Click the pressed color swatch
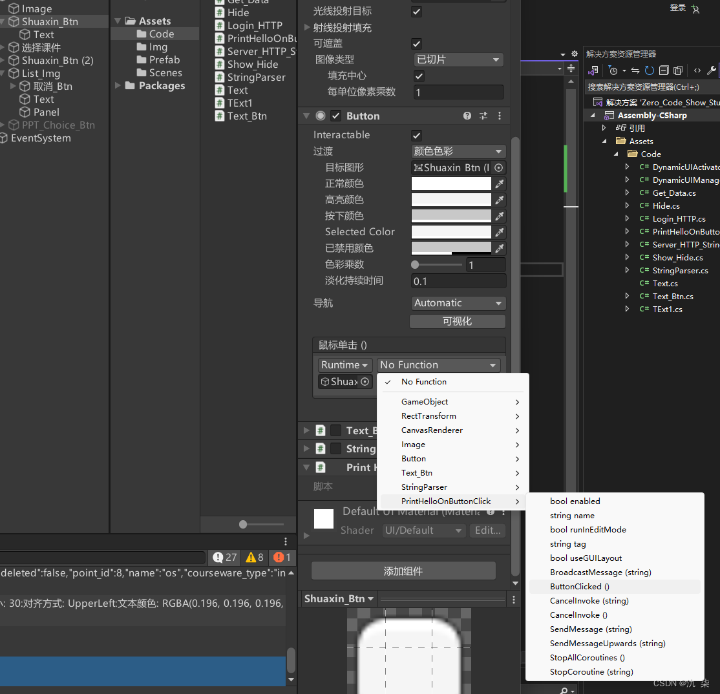 [x=451, y=216]
